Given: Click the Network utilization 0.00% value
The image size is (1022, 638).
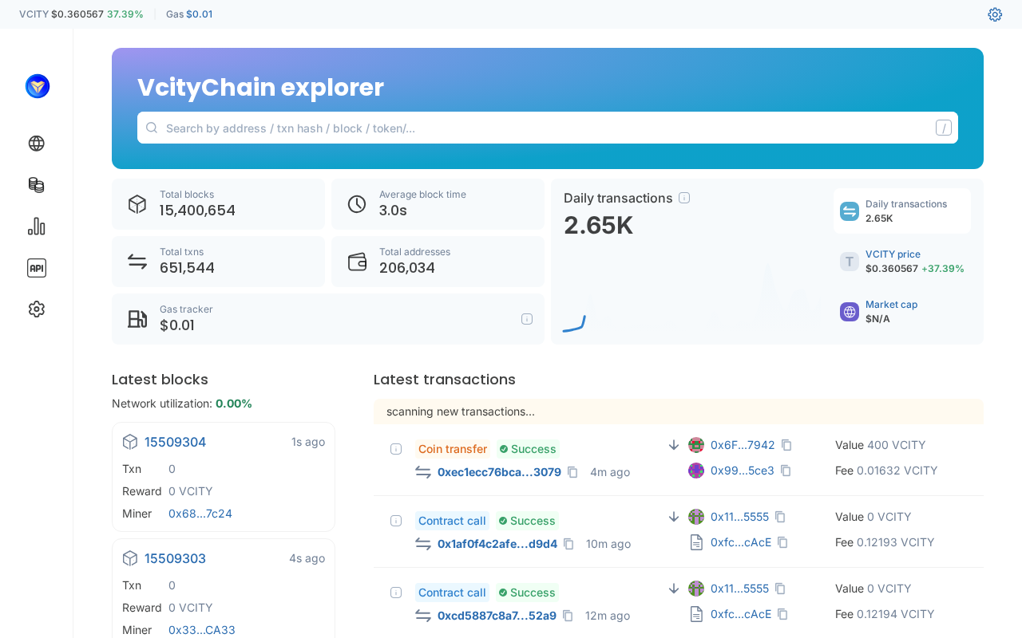Looking at the screenshot, I should tap(234, 404).
